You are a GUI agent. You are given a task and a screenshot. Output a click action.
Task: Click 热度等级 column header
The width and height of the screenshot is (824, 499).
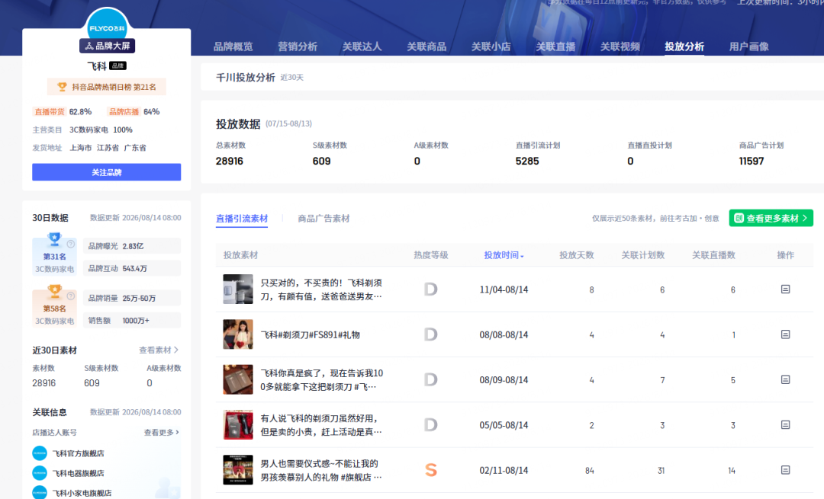(x=431, y=255)
